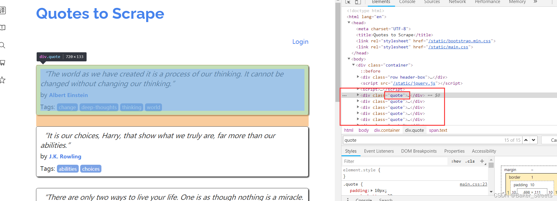This screenshot has height=201, width=557.
Task: Click the Quotes to Scrape title
Action: pyautogui.click(x=100, y=14)
